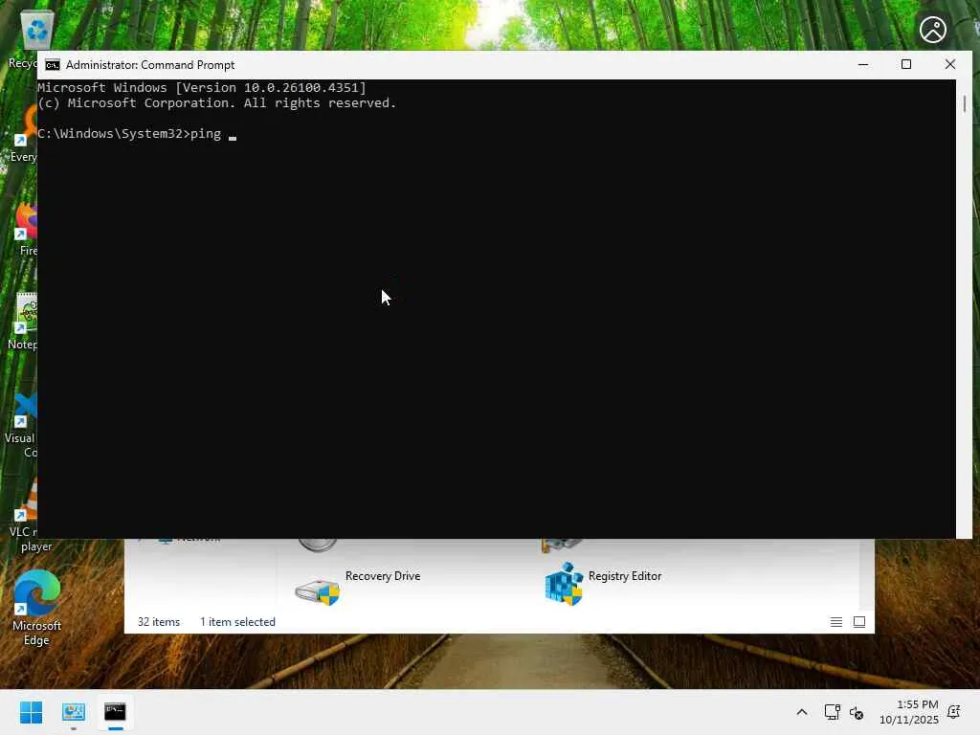Open the network status tray icon
This screenshot has width=980, height=735.
832,712
